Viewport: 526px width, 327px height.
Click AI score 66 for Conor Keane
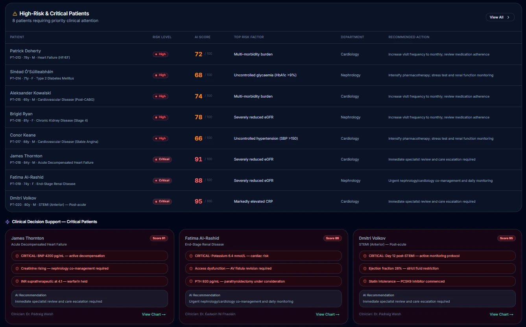[x=198, y=139]
